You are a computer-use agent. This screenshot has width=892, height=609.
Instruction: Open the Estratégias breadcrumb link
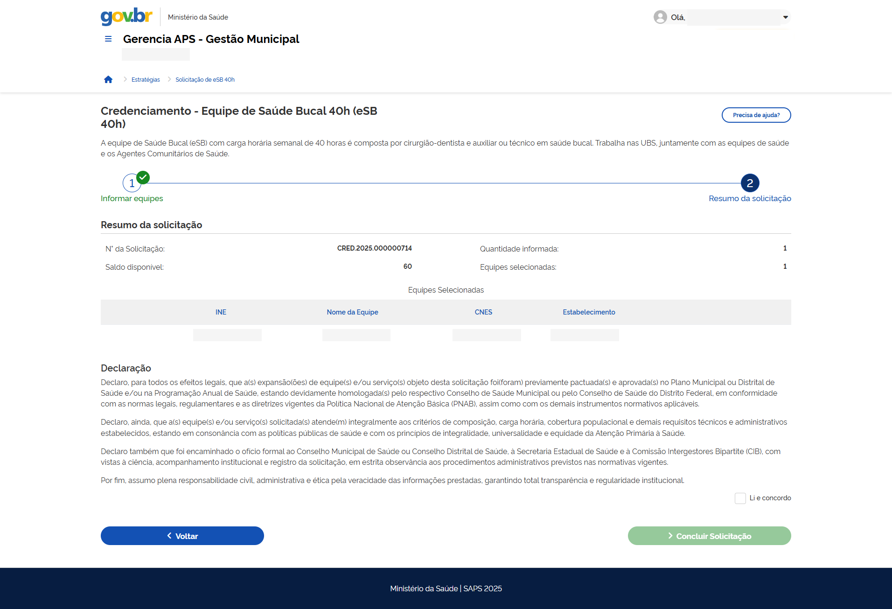pyautogui.click(x=146, y=80)
